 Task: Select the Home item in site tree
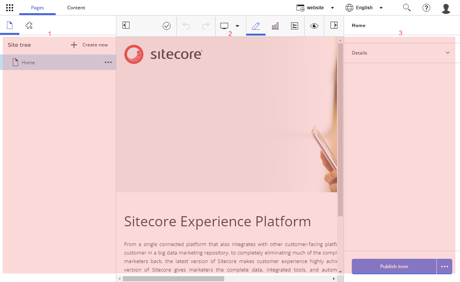click(x=58, y=62)
